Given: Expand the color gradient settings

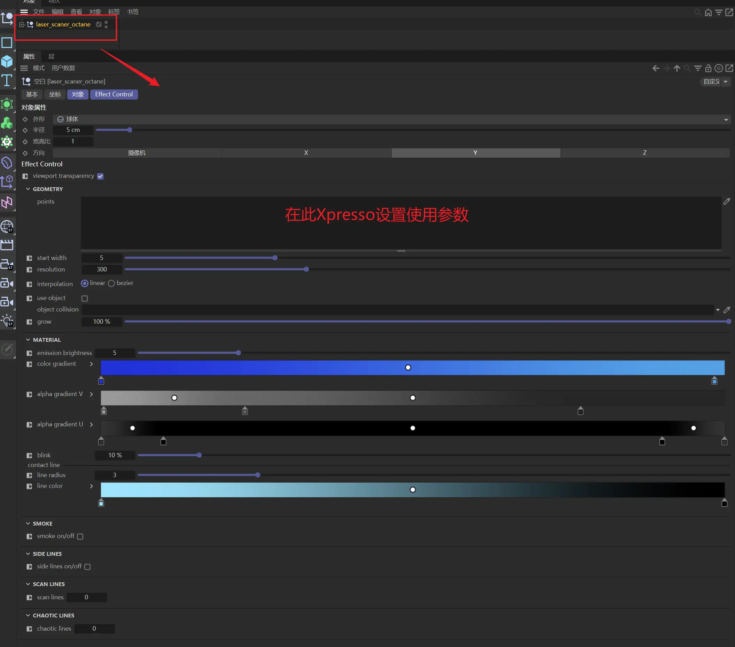Looking at the screenshot, I should tap(91, 364).
